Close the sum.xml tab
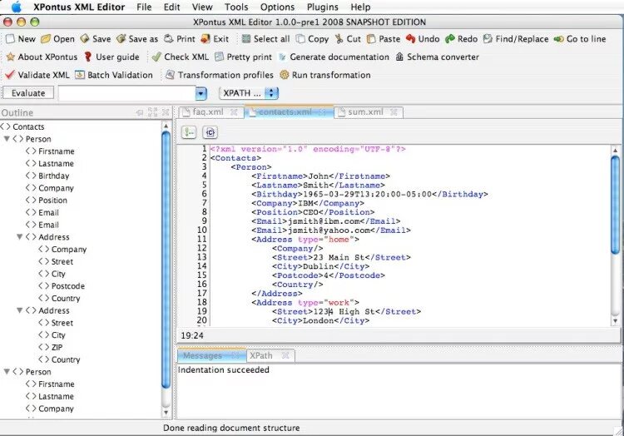Viewport: 624px width, 436px height. 394,112
